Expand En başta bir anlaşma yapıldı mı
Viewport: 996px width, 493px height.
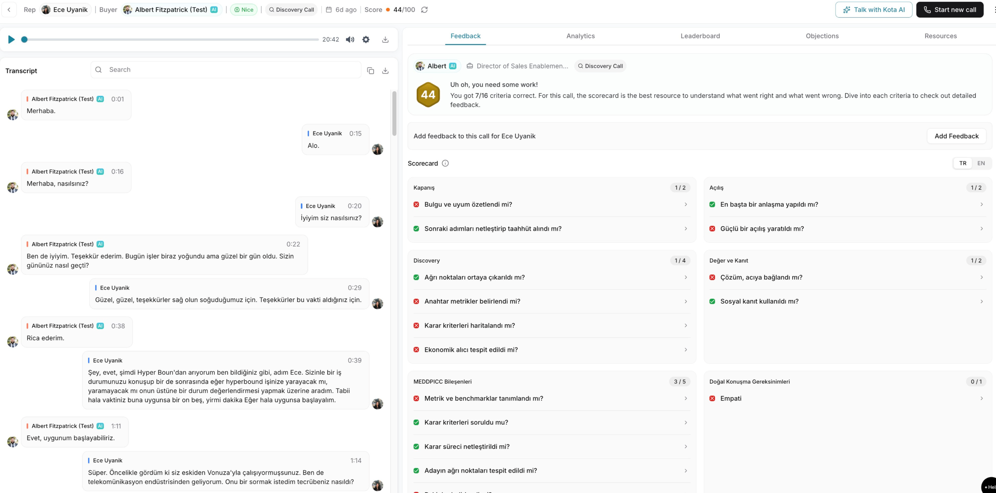point(847,204)
